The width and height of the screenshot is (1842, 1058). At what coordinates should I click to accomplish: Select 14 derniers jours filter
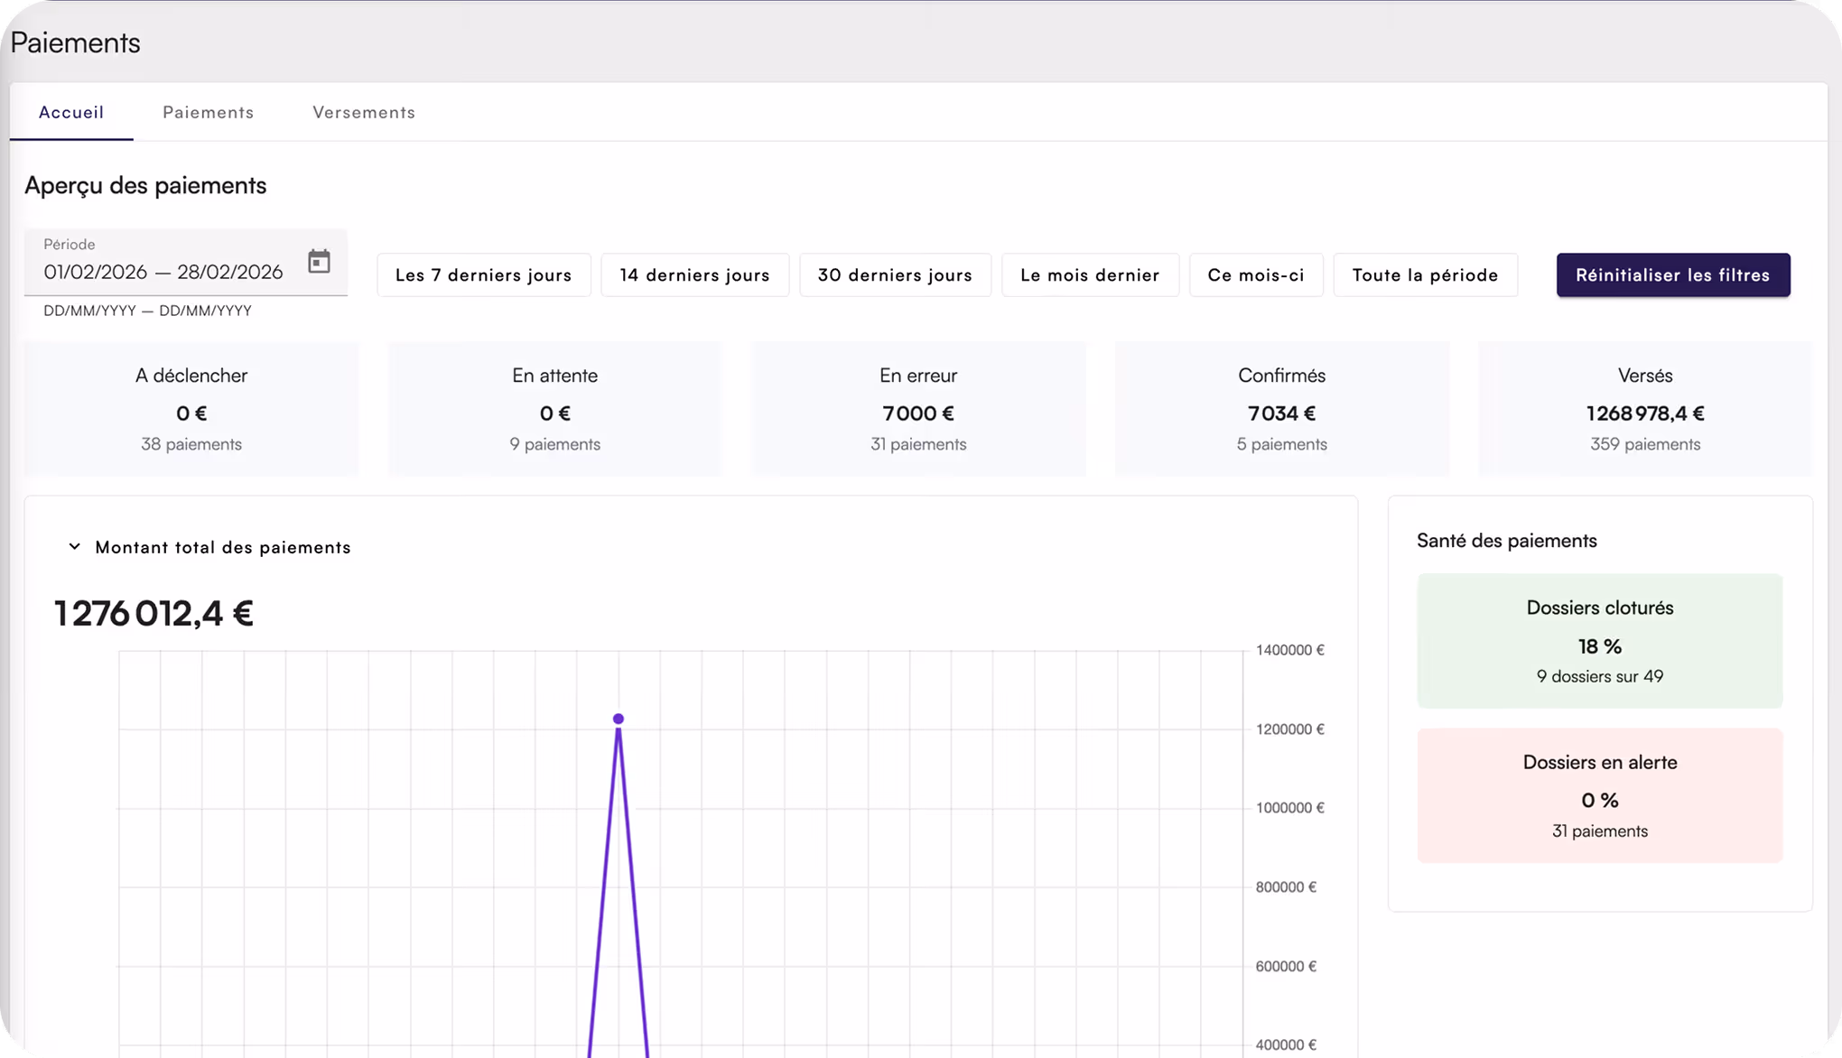694,275
